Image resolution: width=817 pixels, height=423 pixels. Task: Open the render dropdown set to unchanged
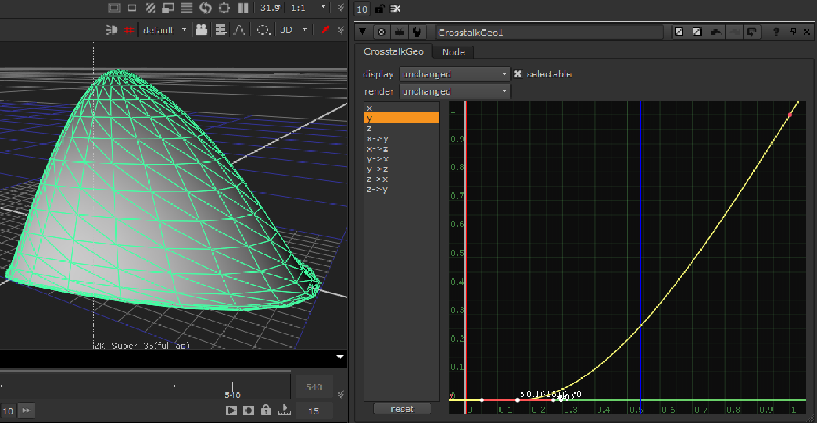[455, 91]
